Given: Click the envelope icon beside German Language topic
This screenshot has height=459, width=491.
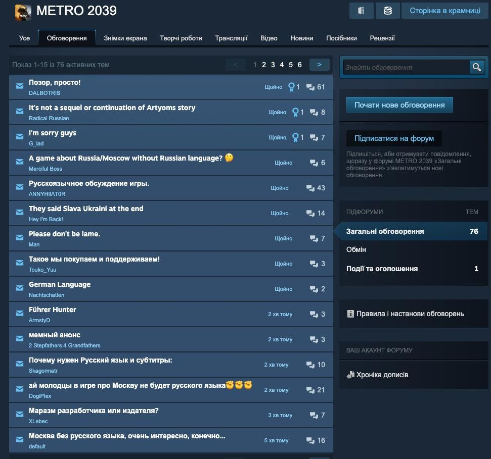Looking at the screenshot, I should pos(20,288).
